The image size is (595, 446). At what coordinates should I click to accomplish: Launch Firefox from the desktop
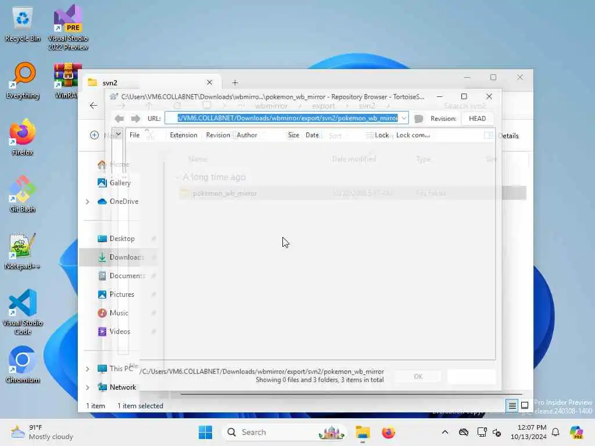[23, 137]
